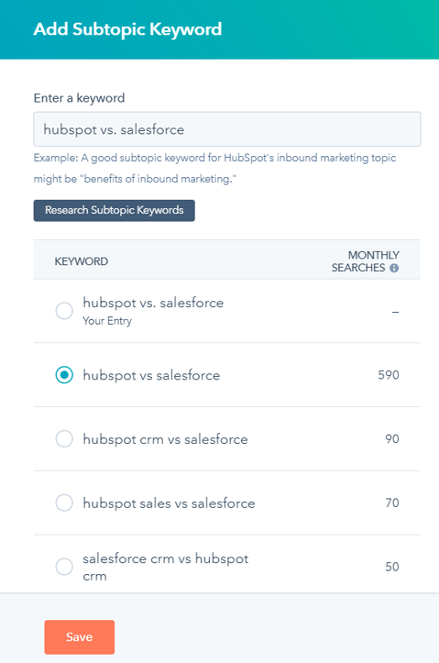This screenshot has width=439, height=663.
Task: Click the 'hubspot sales vs salesforce' keyword text
Action: (169, 503)
